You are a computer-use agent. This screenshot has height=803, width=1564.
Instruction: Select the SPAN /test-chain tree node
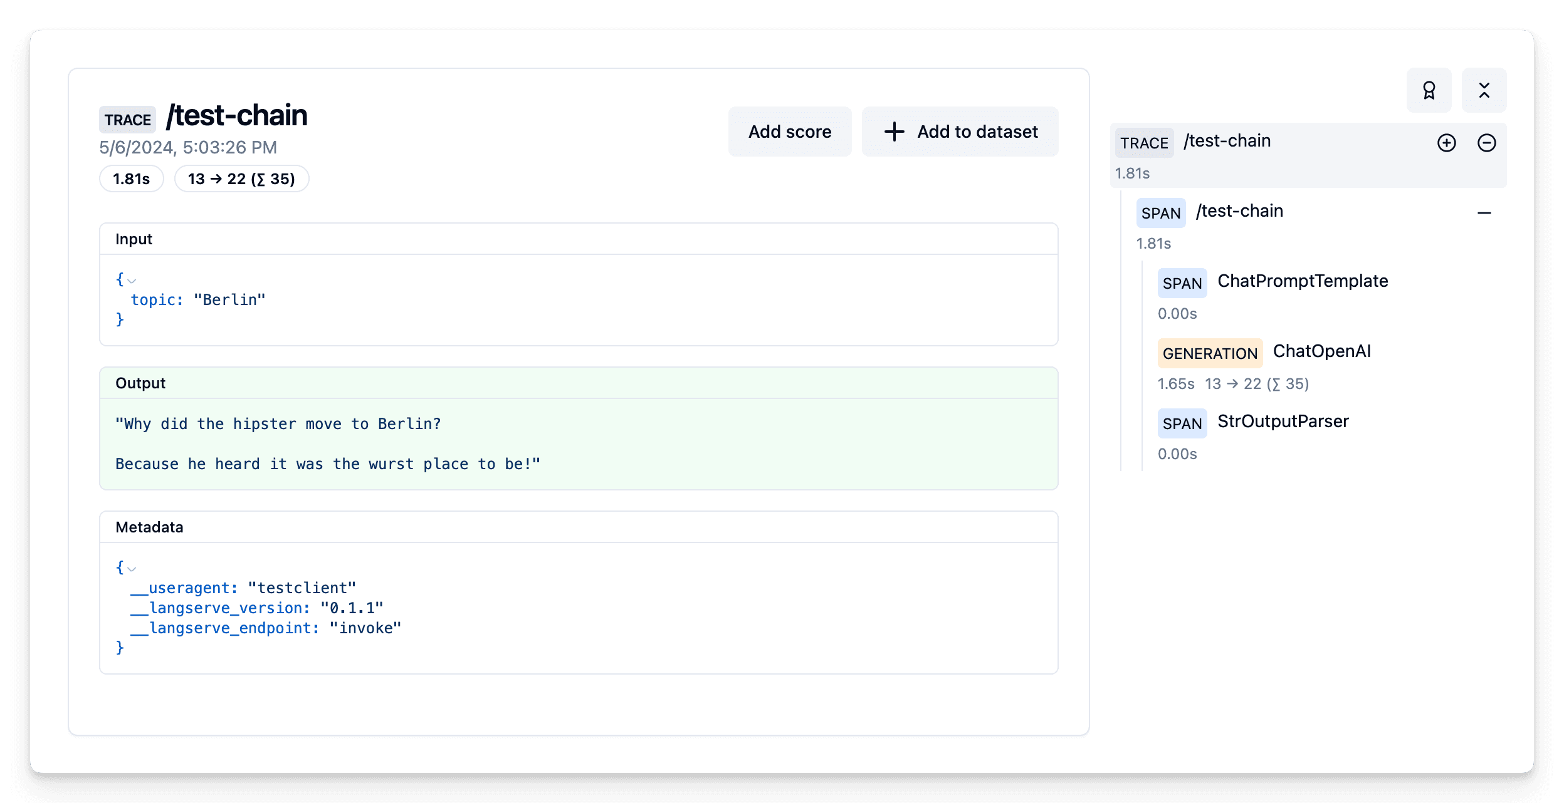point(1239,212)
